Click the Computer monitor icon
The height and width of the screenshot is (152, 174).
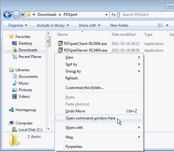click(x=11, y=123)
